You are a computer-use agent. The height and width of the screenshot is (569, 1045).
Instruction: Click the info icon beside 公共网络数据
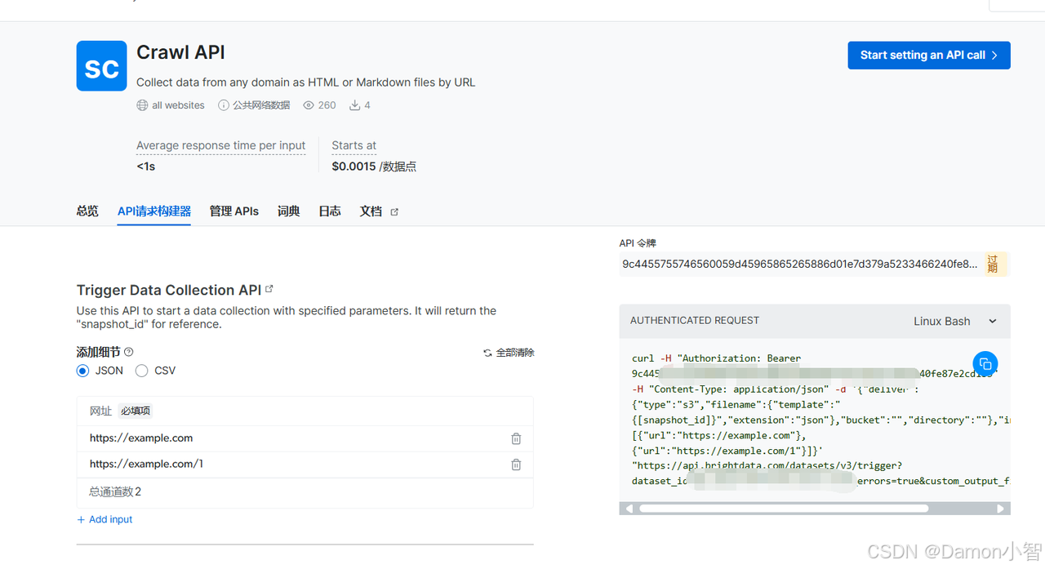(x=223, y=105)
